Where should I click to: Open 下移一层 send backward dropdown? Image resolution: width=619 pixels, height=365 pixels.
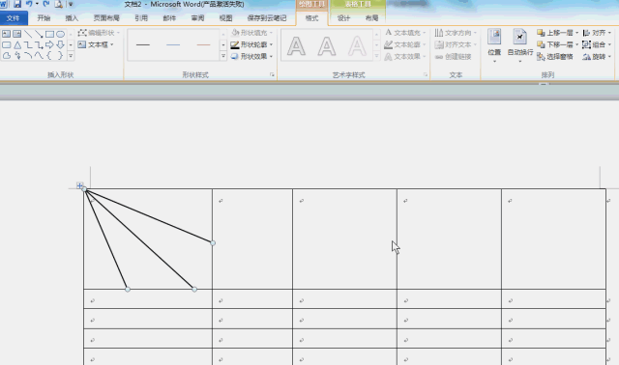pos(576,44)
